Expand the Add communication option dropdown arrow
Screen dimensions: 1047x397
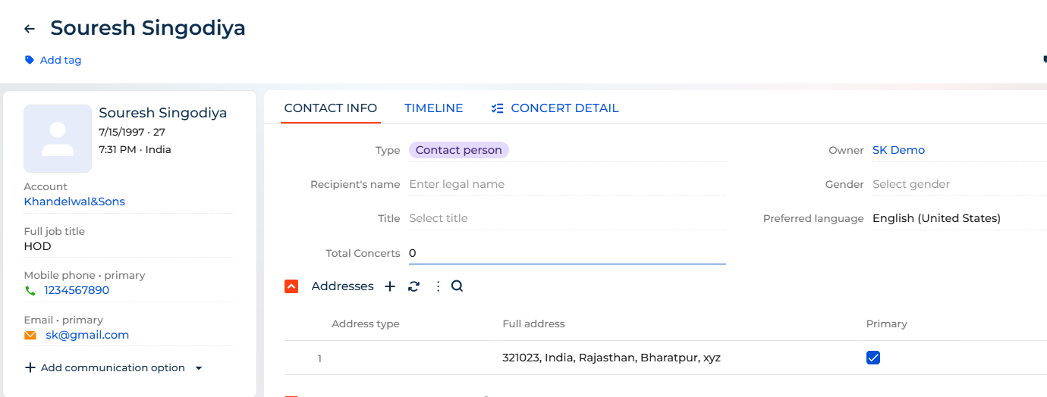[x=199, y=368]
